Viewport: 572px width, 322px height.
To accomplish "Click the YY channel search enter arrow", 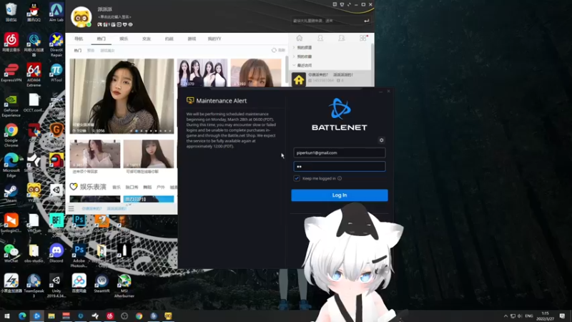I will point(366,21).
